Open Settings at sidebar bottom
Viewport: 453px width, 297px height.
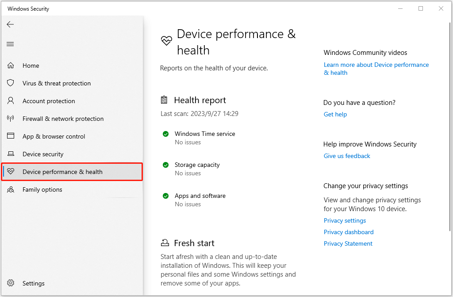tap(72, 283)
